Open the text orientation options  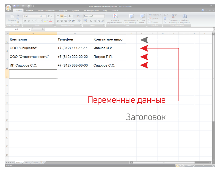pos(70,16)
